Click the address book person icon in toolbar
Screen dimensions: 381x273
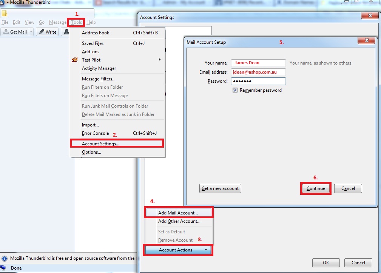pyautogui.click(x=66, y=32)
